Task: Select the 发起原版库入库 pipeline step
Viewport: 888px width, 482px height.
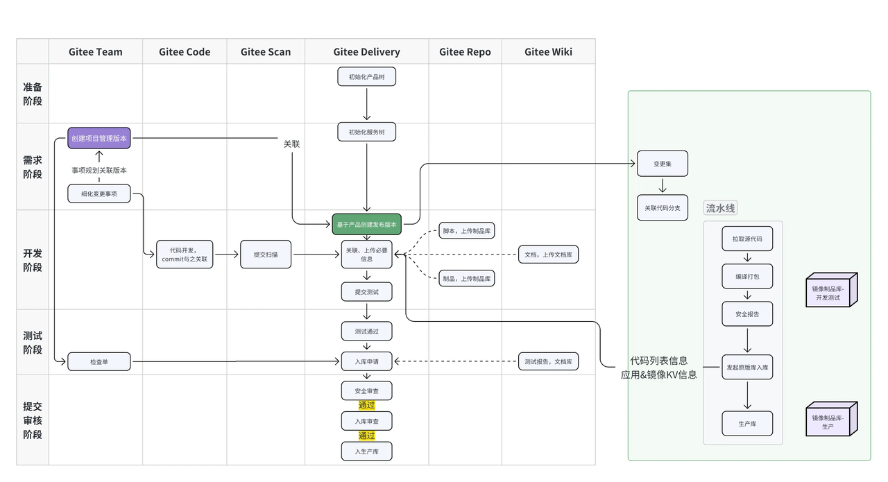Action: coord(747,367)
